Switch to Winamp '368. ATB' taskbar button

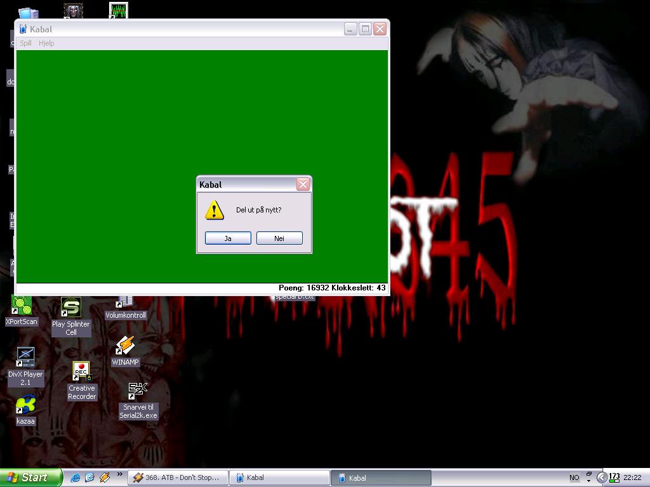point(178,478)
